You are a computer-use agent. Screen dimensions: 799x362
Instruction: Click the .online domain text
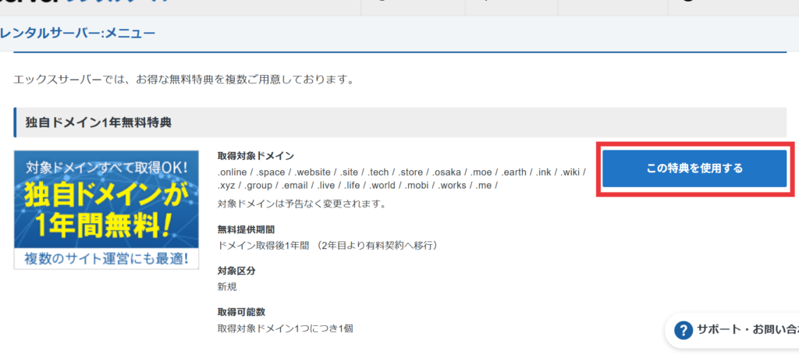coord(232,172)
